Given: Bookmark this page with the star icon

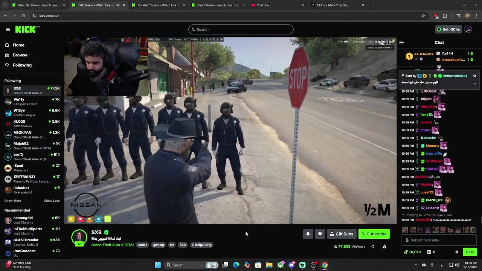Looking at the screenshot, I should (x=423, y=16).
